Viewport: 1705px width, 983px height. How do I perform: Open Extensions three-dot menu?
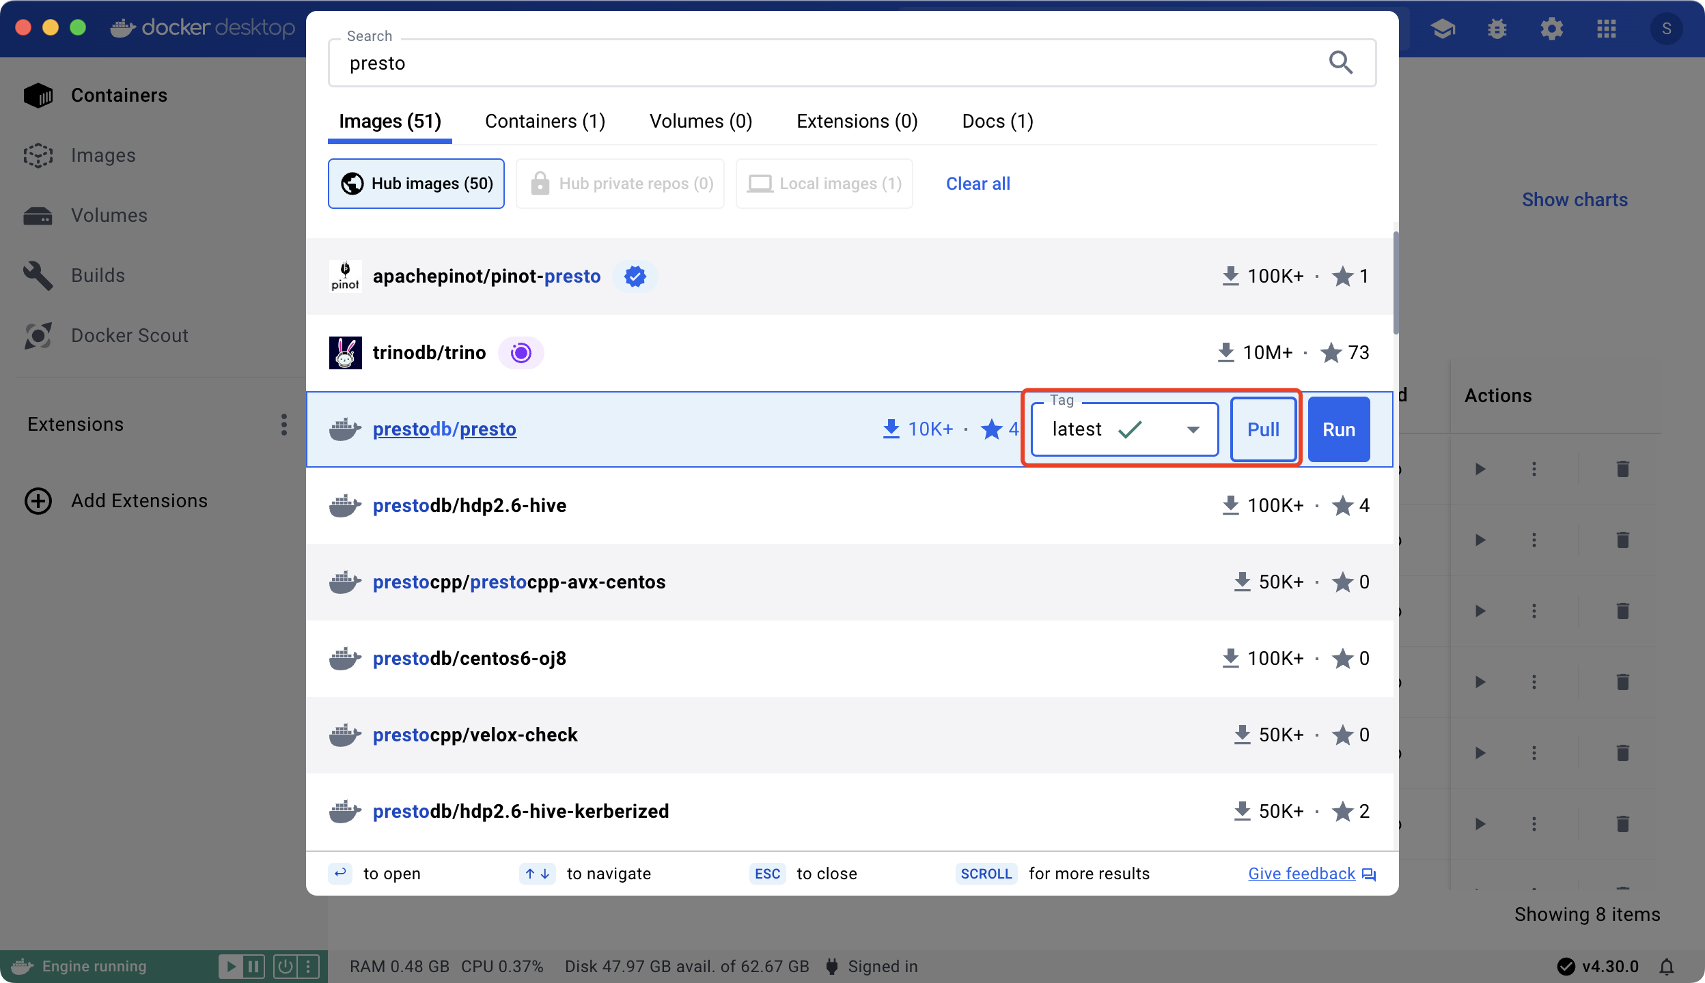coord(283,424)
